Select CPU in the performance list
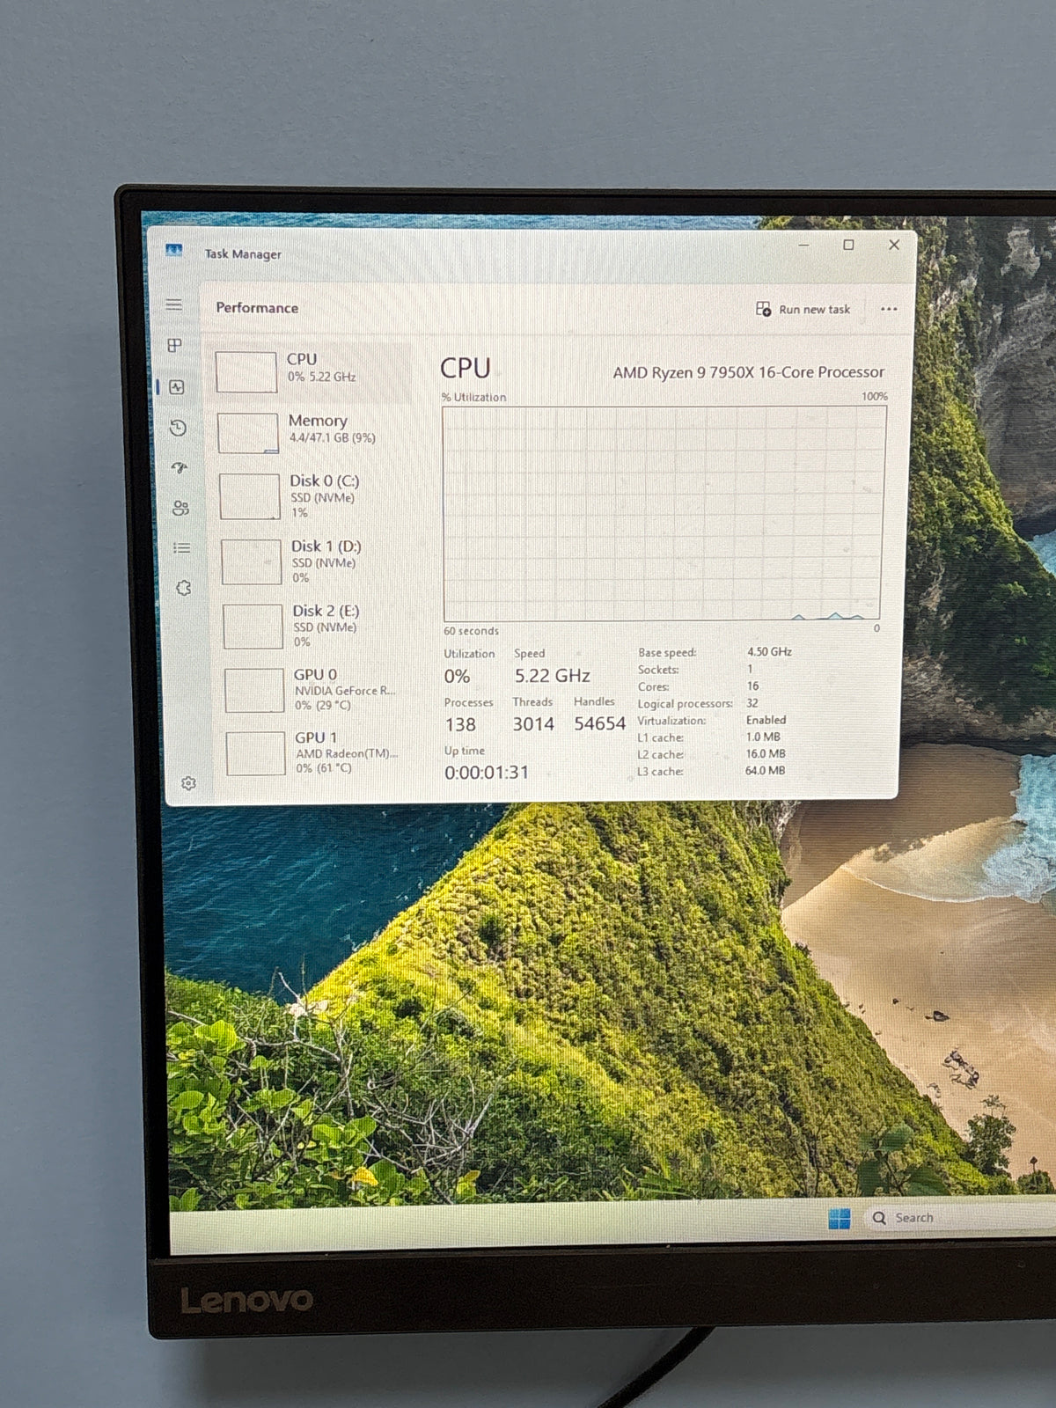This screenshot has height=1408, width=1056. coord(312,371)
